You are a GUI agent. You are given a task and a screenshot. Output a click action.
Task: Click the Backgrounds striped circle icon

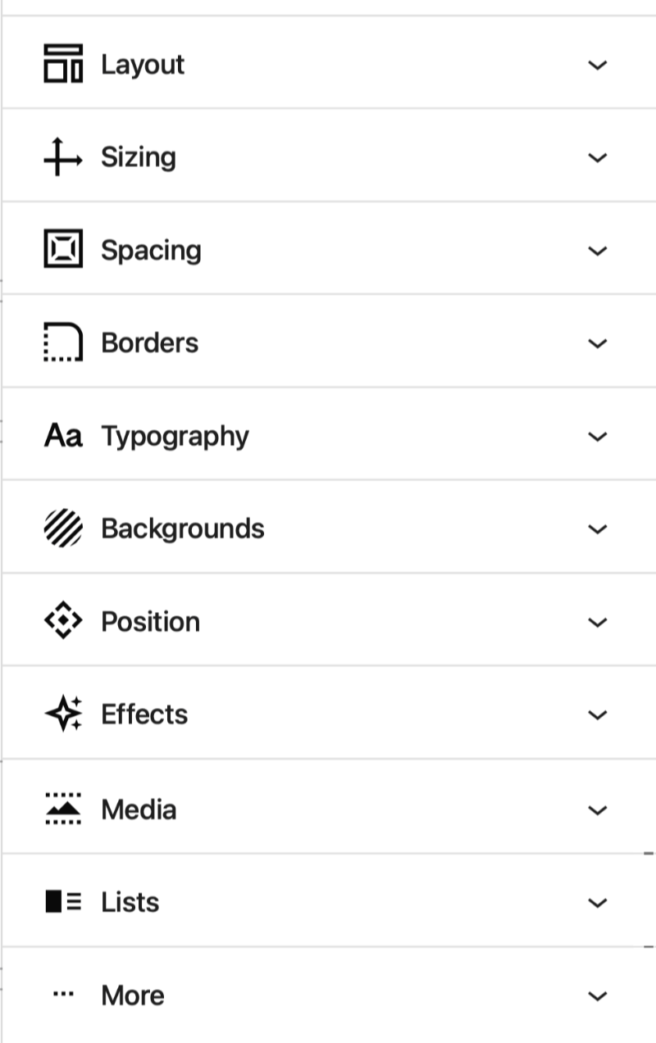point(63,528)
